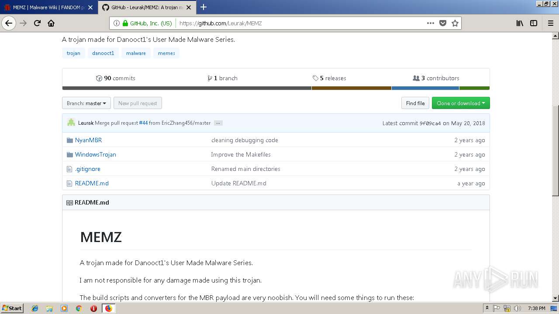Launch Chrome from taskbar
This screenshot has height=314, width=559.
(x=79, y=308)
